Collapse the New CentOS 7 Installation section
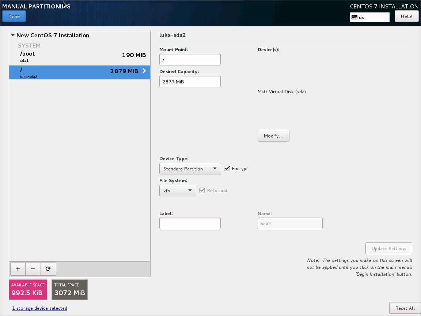The width and height of the screenshot is (421, 316). pos(13,35)
